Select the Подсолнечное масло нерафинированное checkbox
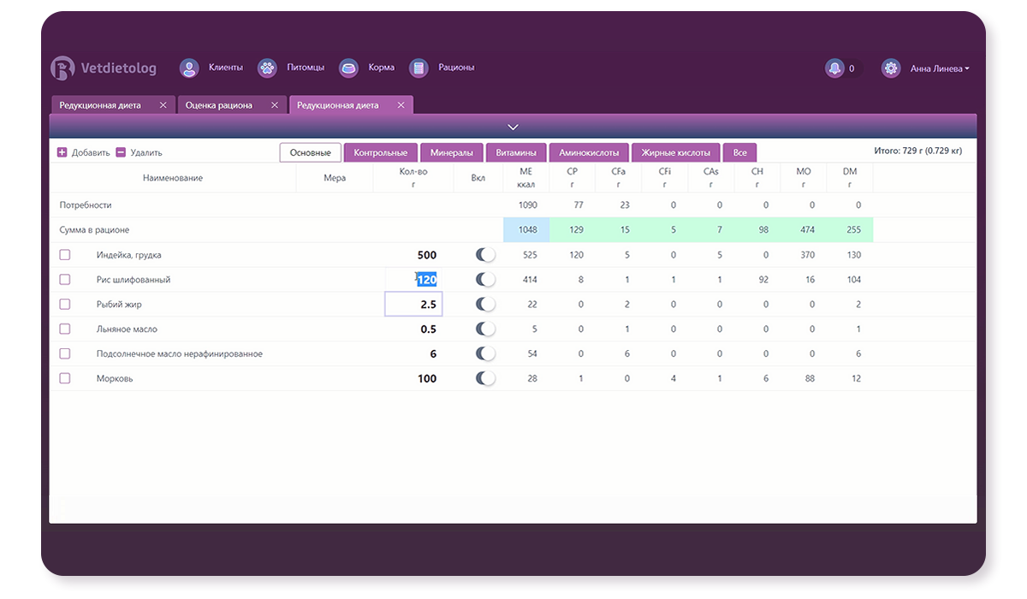 65,354
